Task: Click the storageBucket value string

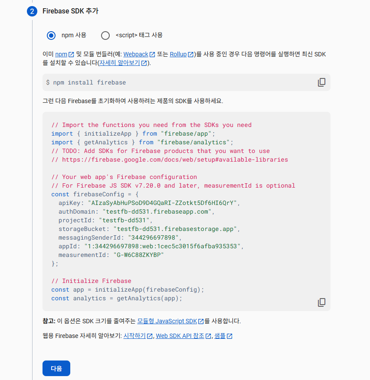Action: 175,229
